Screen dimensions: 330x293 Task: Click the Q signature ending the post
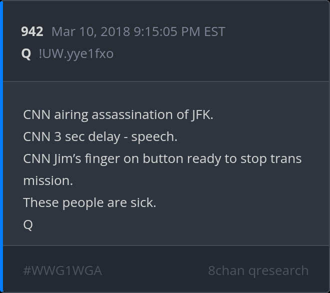pos(28,224)
